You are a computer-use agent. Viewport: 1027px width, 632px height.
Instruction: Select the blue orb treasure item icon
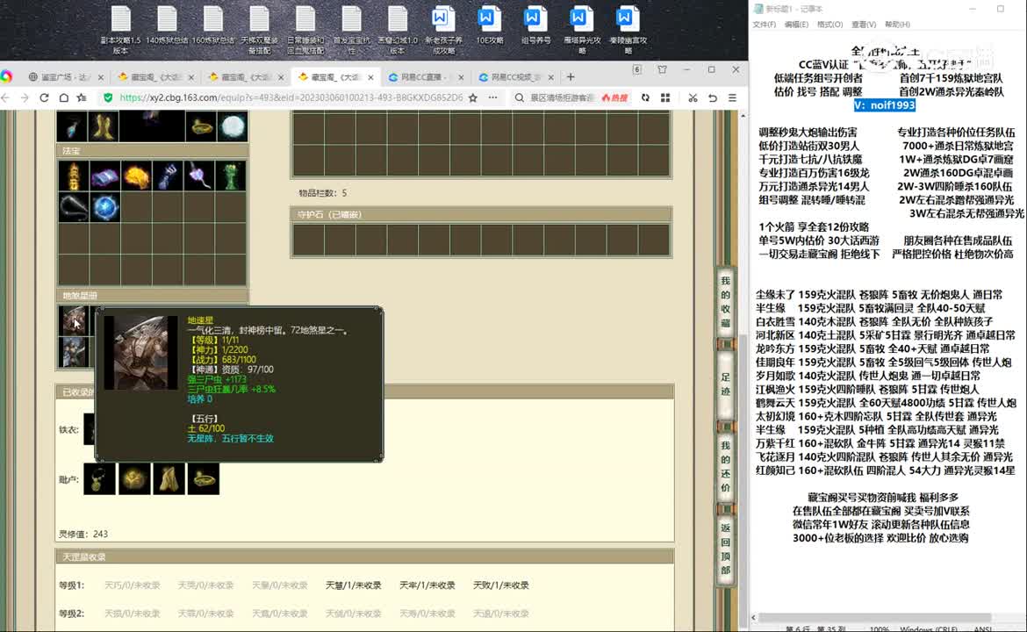[x=104, y=208]
